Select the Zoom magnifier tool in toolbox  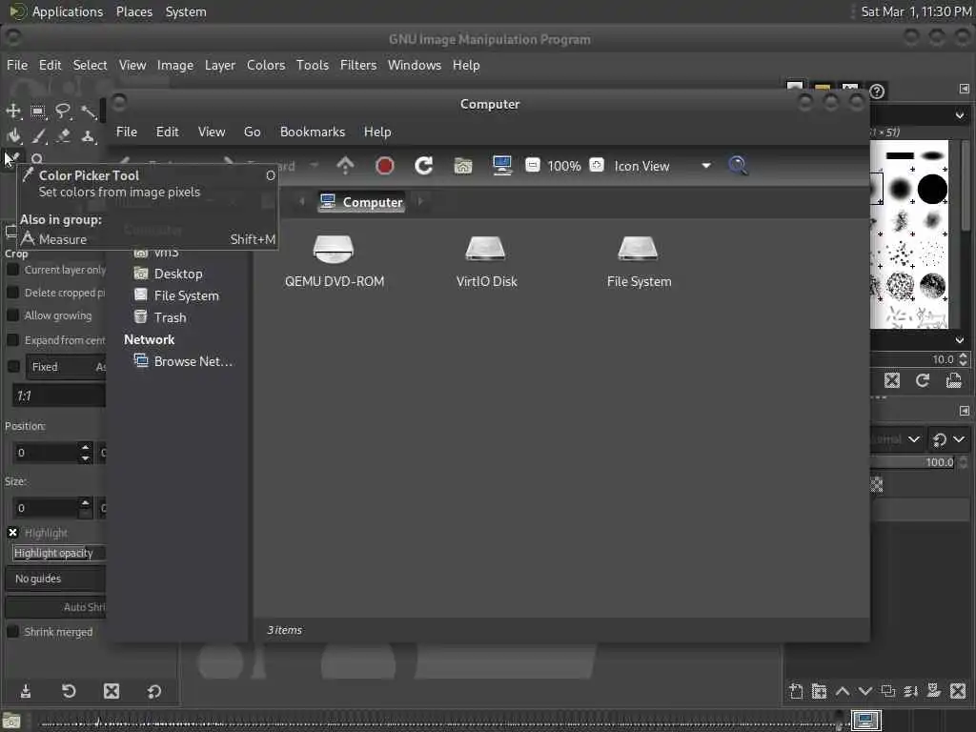37,160
